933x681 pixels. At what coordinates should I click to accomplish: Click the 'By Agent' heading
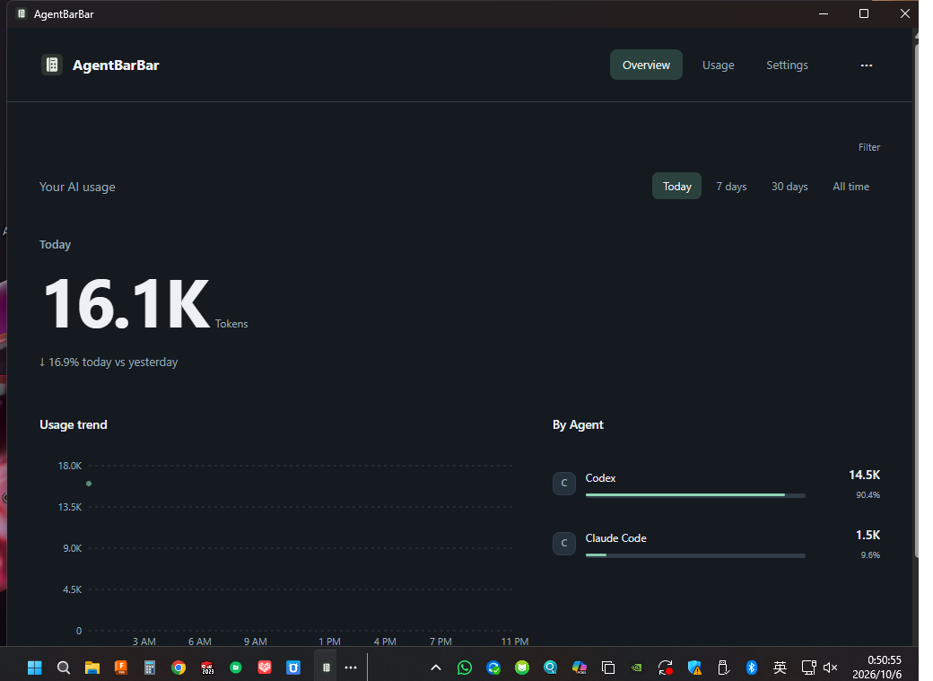pyautogui.click(x=578, y=424)
